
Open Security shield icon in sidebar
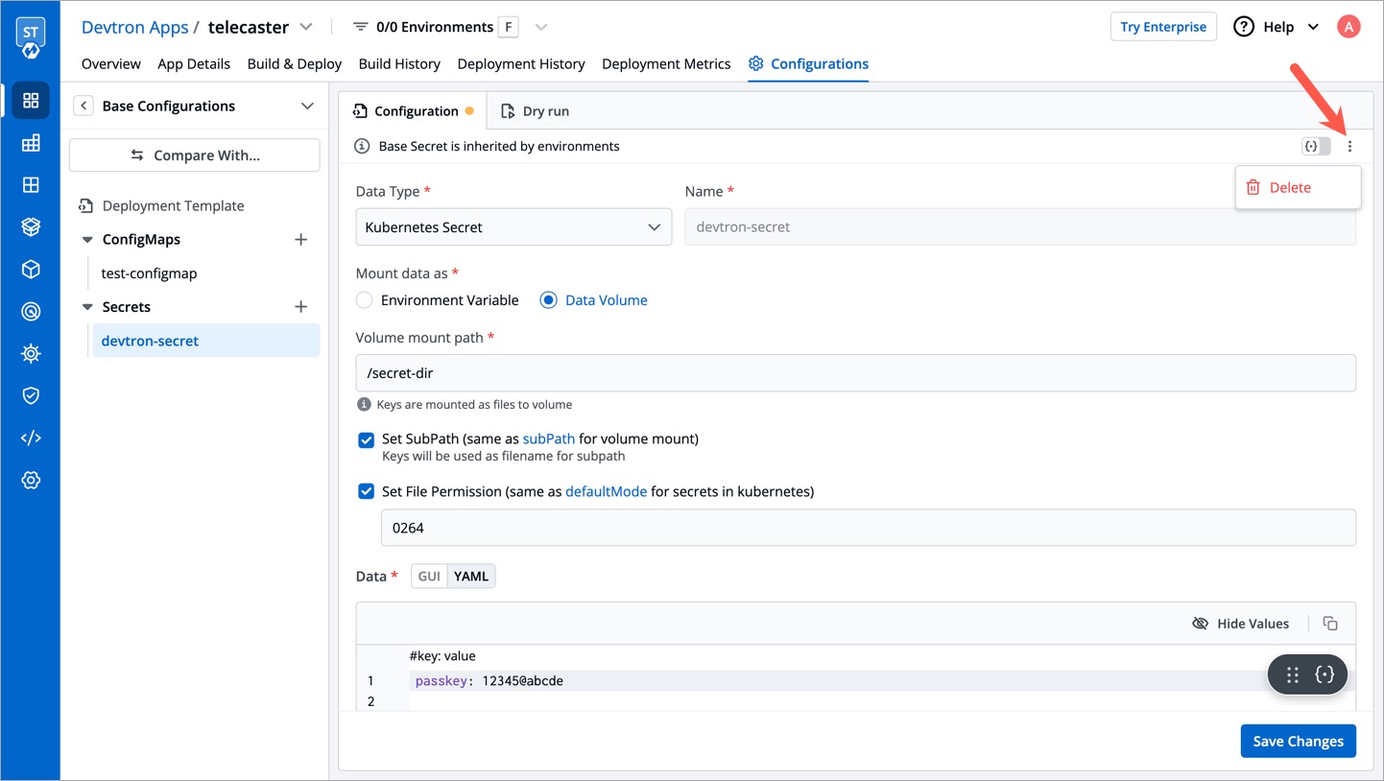[x=31, y=395]
